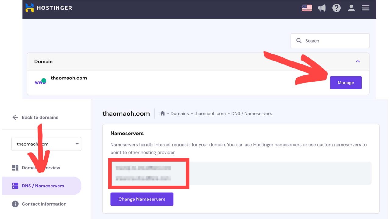Click the megaphone announcements icon
Screen dimensions: 390x219
[322, 8]
